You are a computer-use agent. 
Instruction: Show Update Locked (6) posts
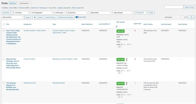(x=64, y=8)
